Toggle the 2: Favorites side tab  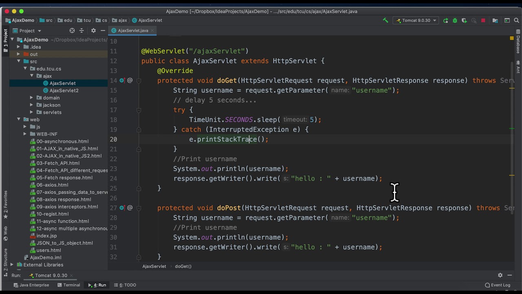click(x=5, y=204)
